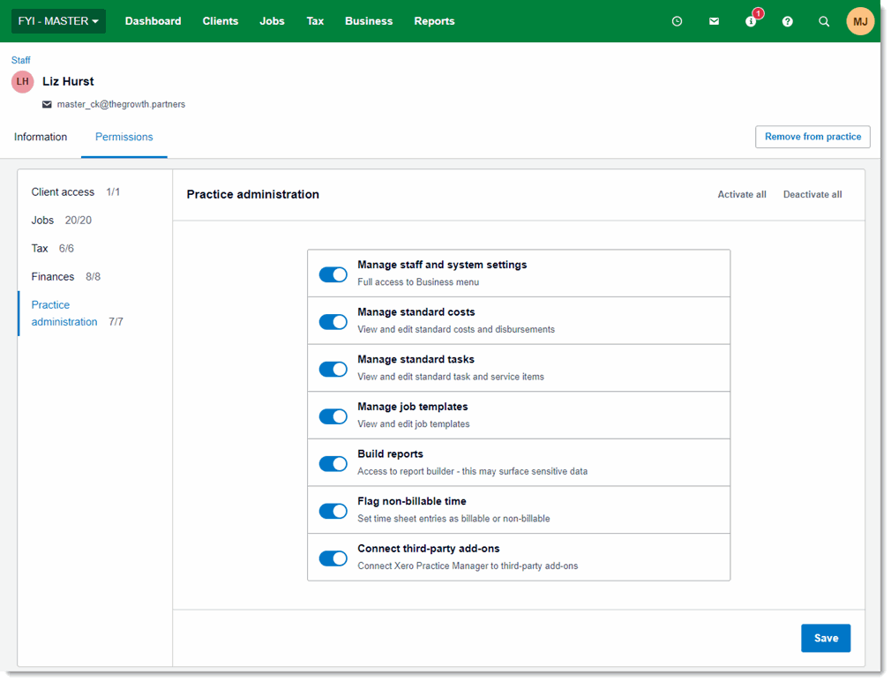Click Remove from practice button
The image size is (891, 682).
point(812,137)
